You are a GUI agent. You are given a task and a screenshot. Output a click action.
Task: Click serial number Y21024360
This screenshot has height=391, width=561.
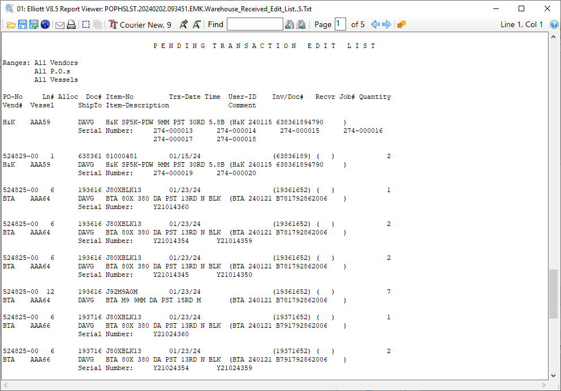(171, 334)
